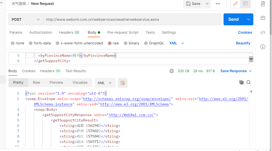The height and width of the screenshot is (151, 272).
Task: Switch to Visualize response view
Action: click(80, 82)
